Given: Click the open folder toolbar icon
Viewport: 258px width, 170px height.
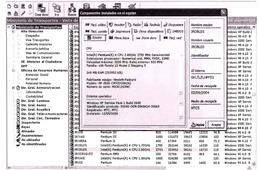Looking at the screenshot, I should pos(16,6).
